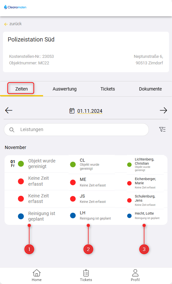Select the Tickets tab under object card
The image size is (172, 284).
click(x=108, y=89)
